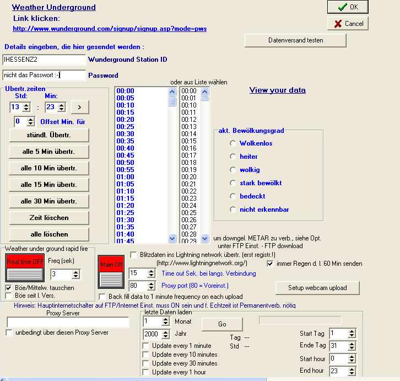Image resolution: width=400 pixels, height=381 pixels.
Task: Toggle Böe/Mittelw. tauschen checkbox
Action: pos(9,288)
